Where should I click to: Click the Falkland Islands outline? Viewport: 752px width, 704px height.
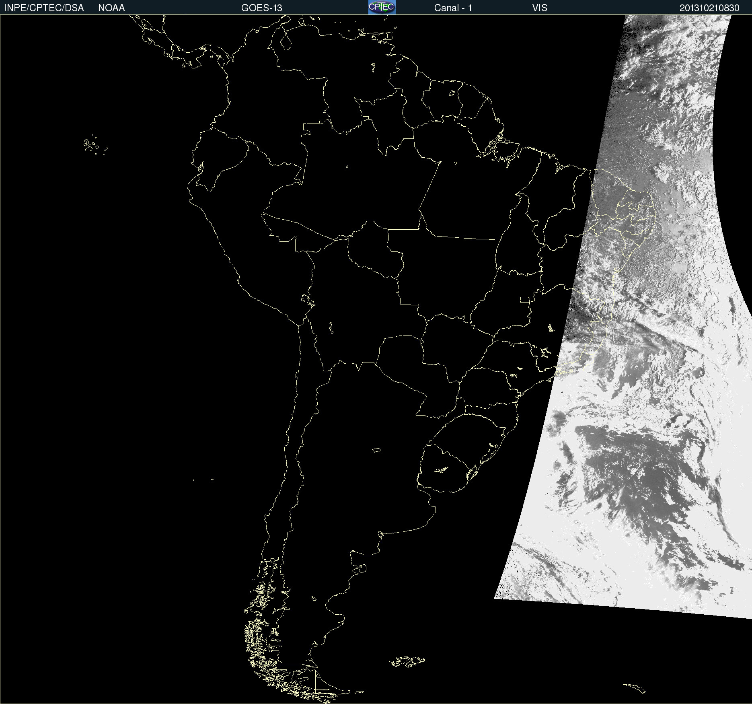[407, 661]
